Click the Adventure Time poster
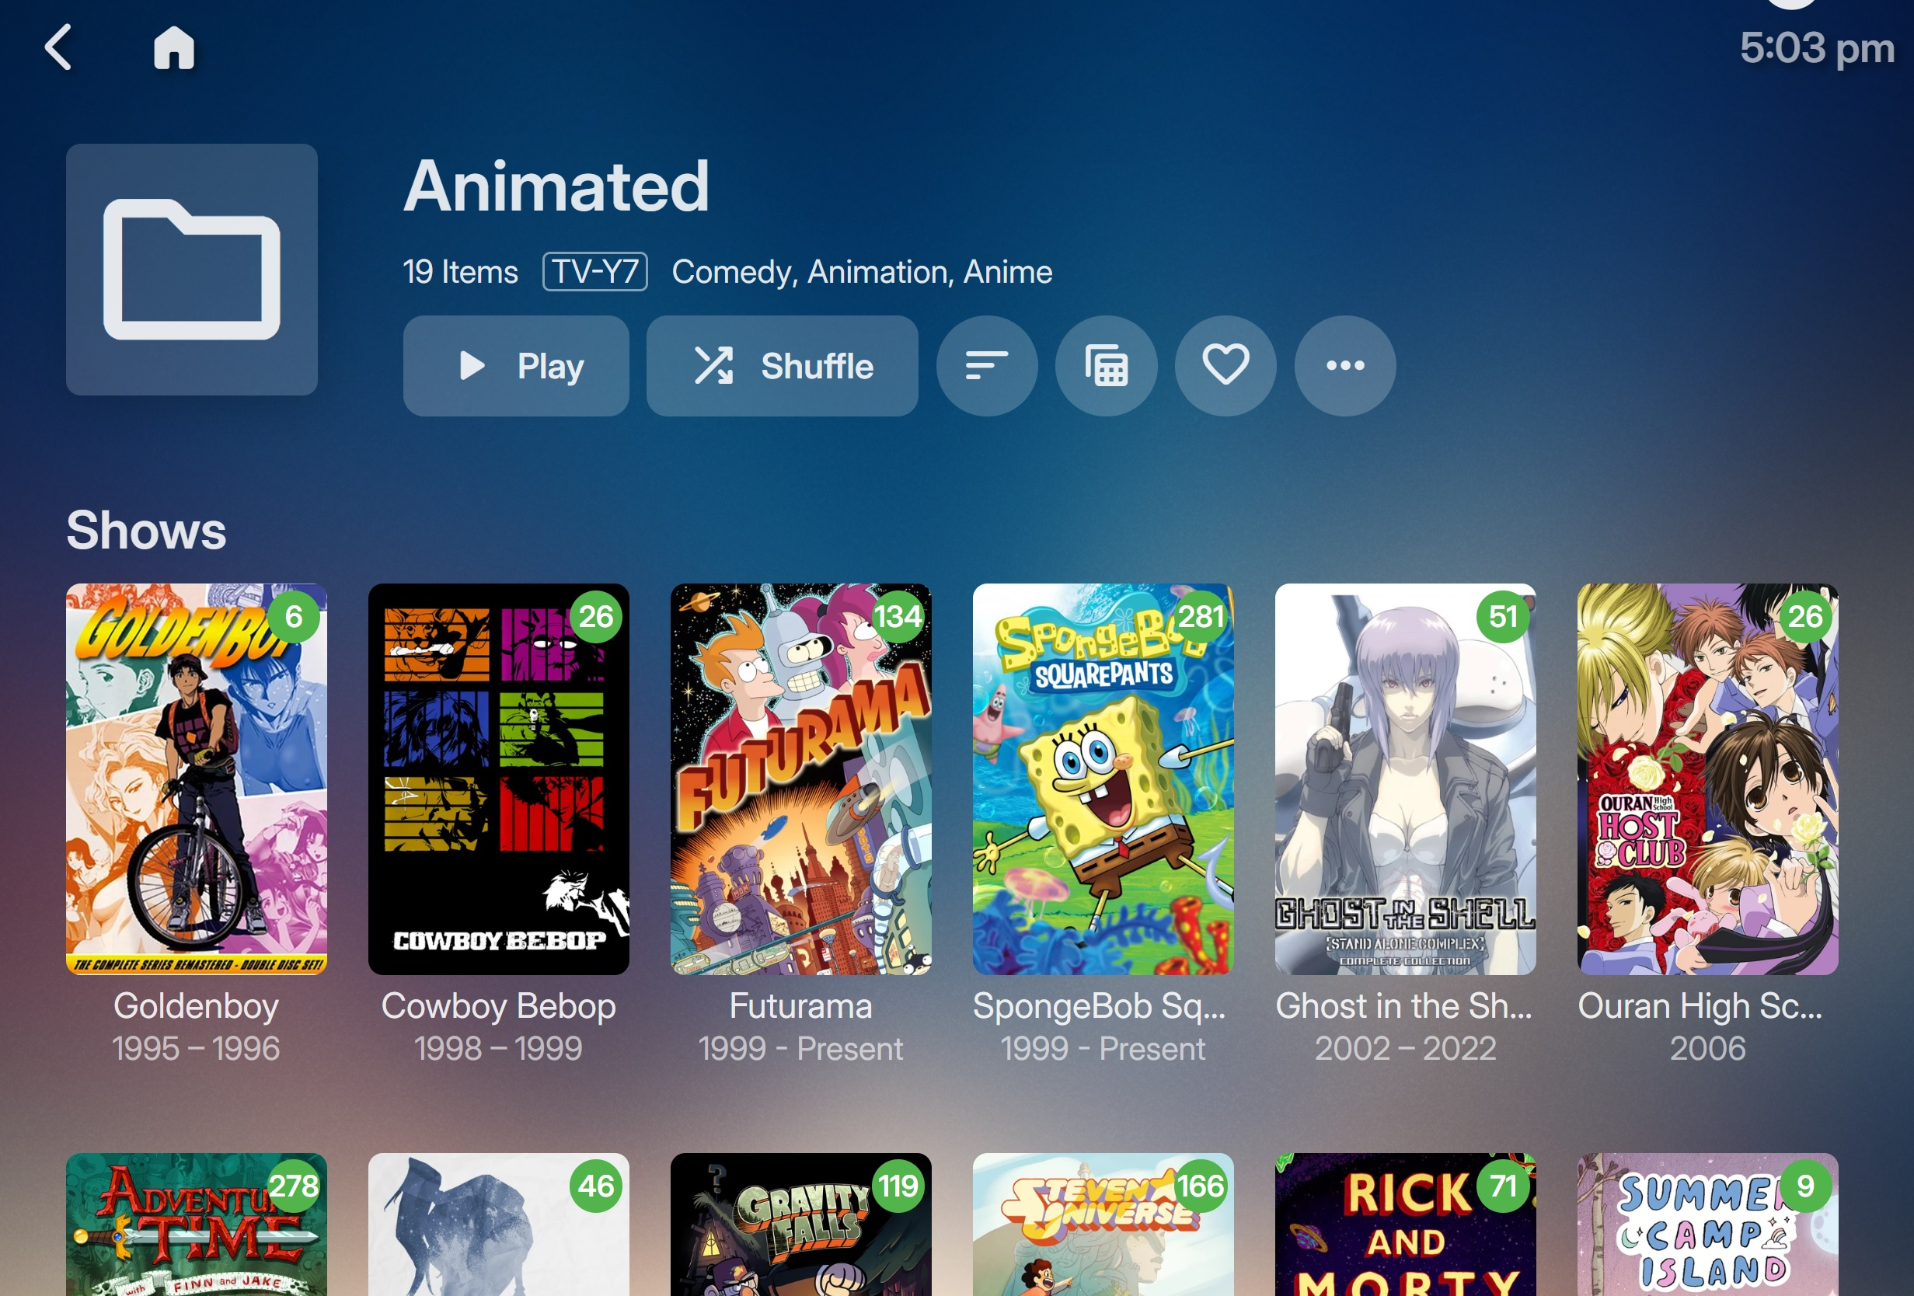This screenshot has height=1296, width=1914. pos(196,1225)
